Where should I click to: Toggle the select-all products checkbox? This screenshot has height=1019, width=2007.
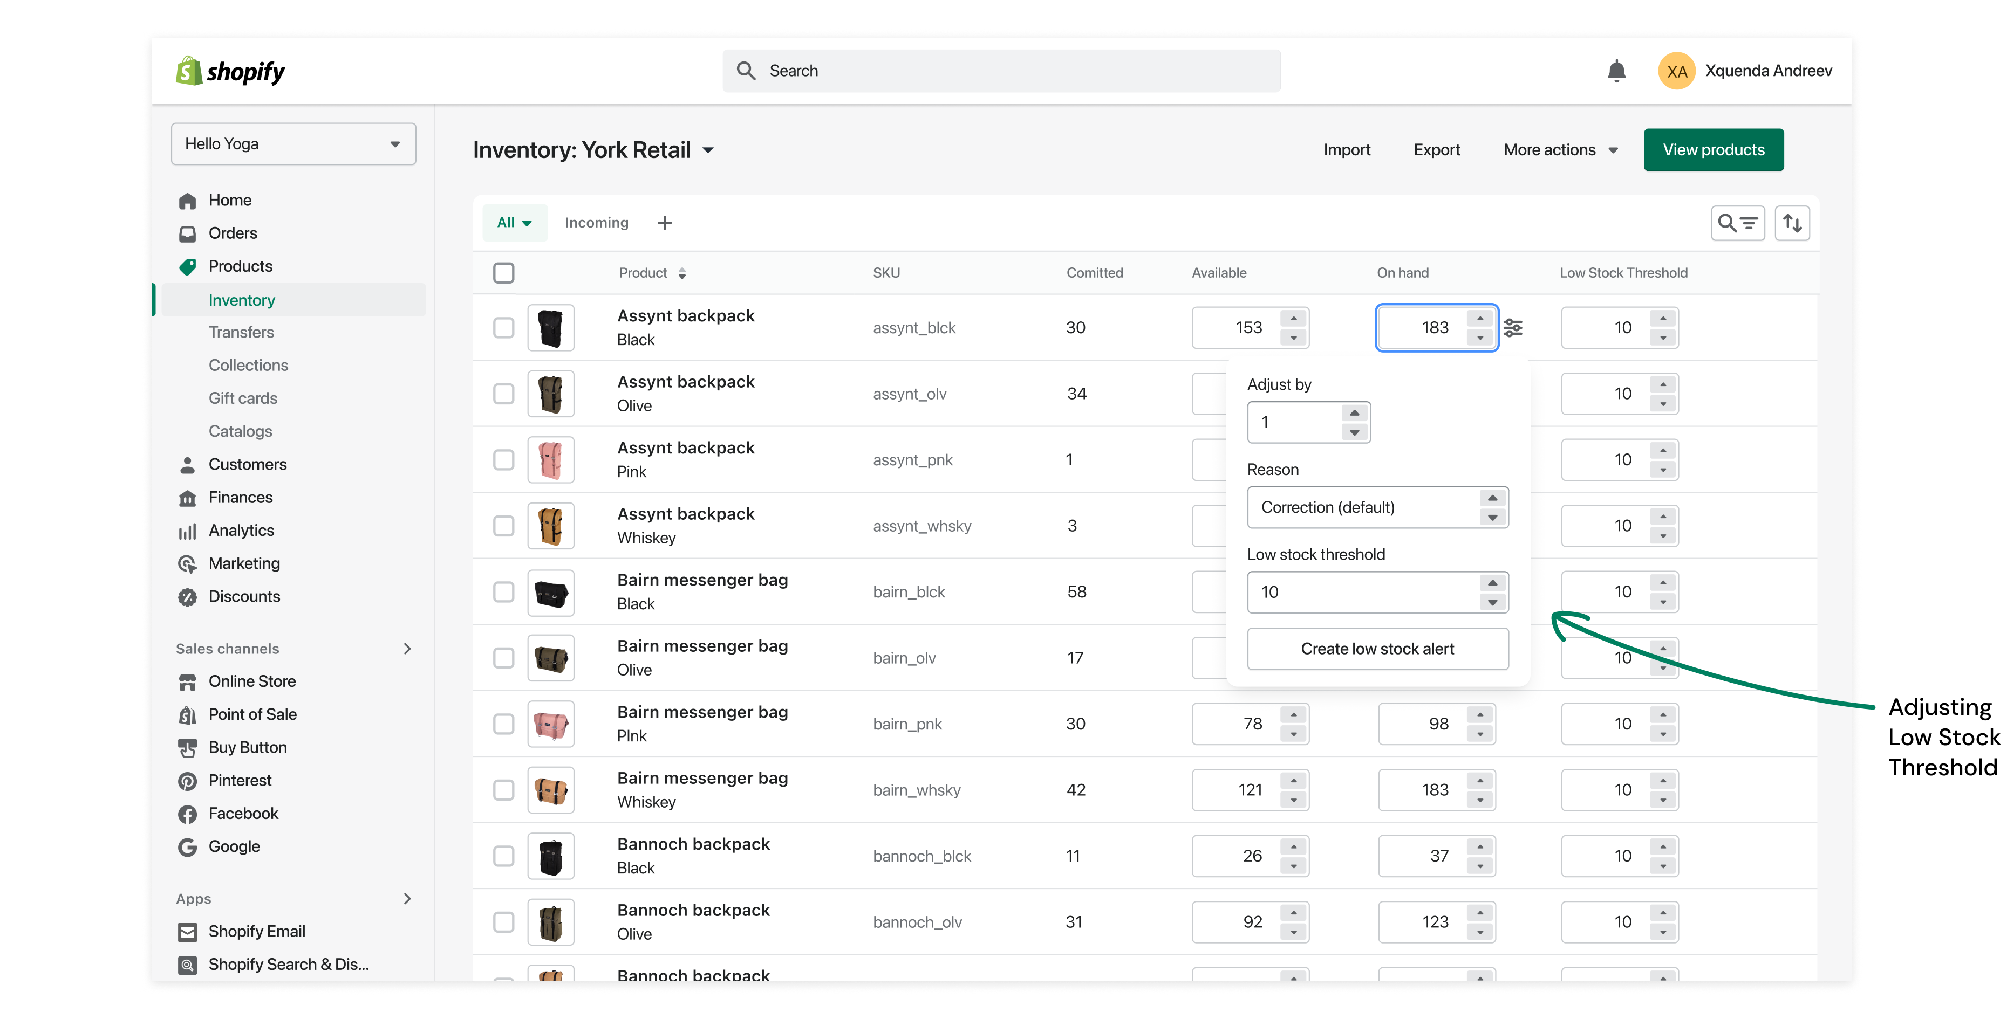tap(504, 273)
